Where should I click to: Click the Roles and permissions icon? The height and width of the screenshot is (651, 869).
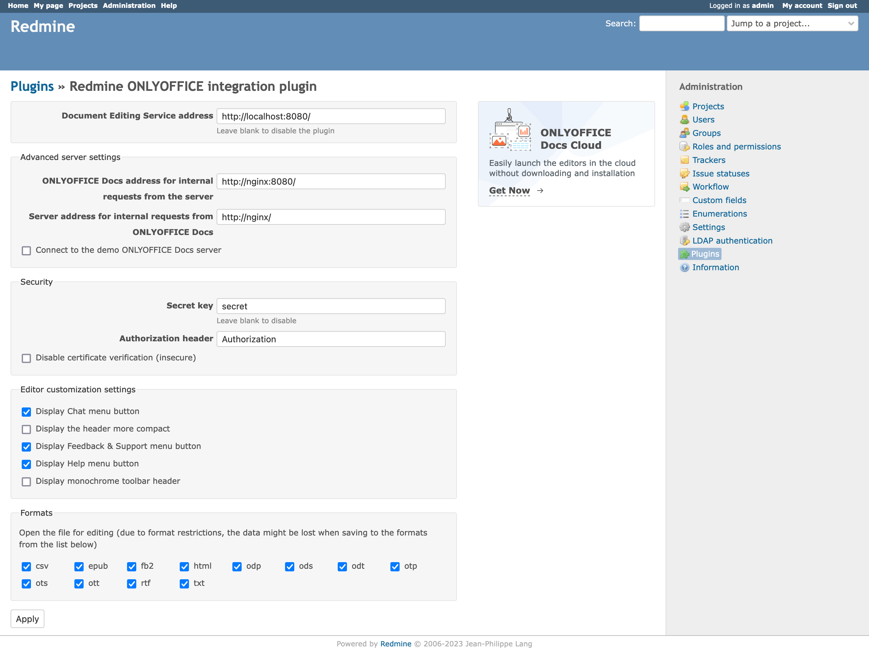[x=684, y=146]
